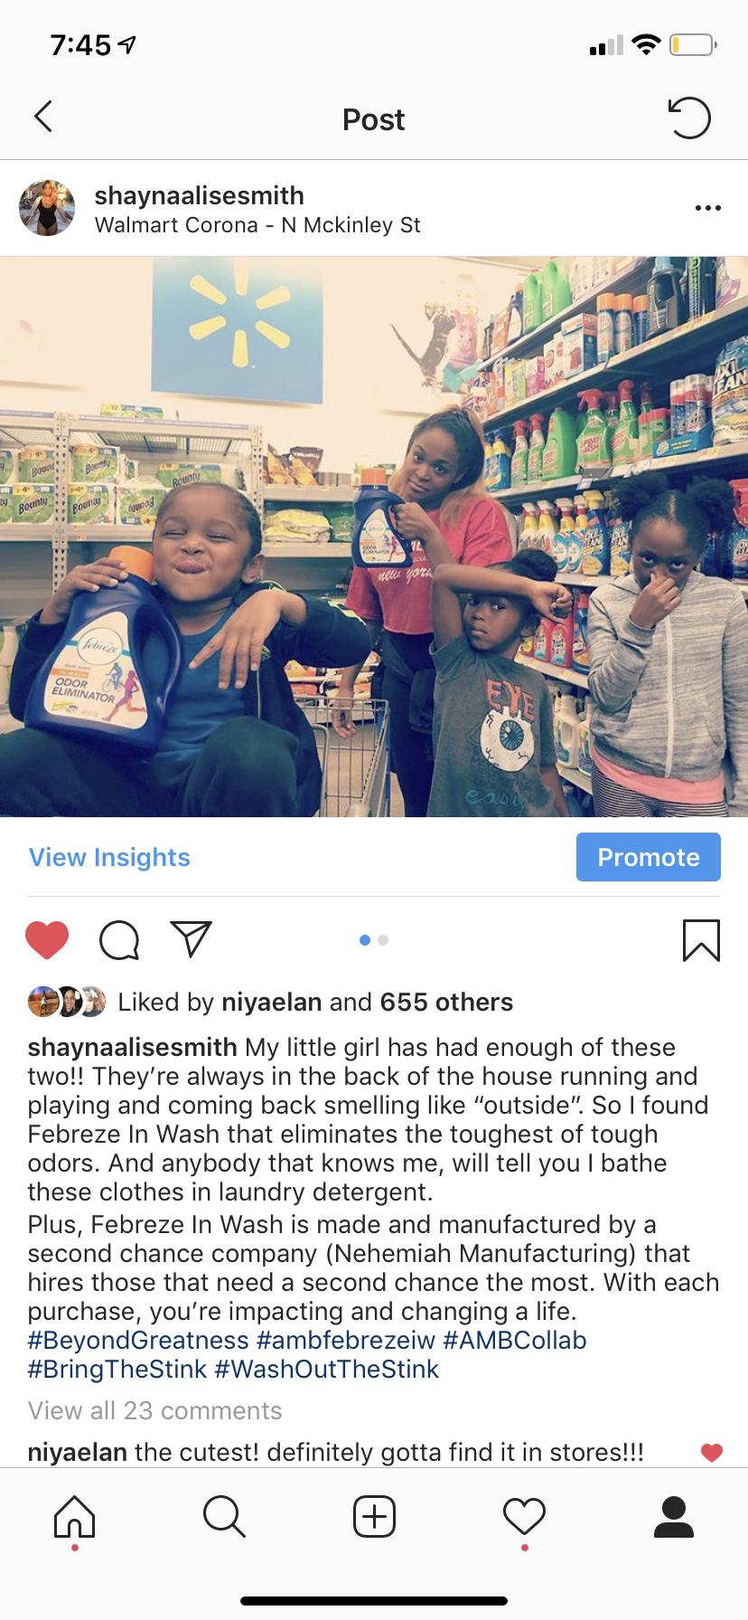Expand View all 23 comments
The image size is (748, 1620).
[154, 1410]
